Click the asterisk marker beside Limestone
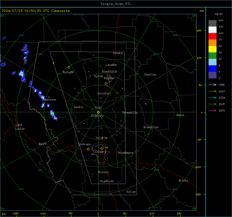232x217 pixels. (x=49, y=97)
